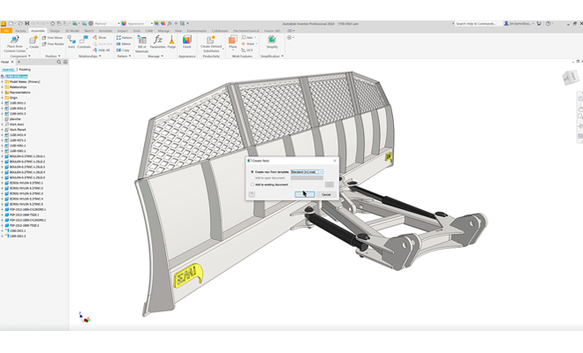This screenshot has width=583, height=353.
Task: Open the Inspect ribbon tab
Action: point(121,31)
